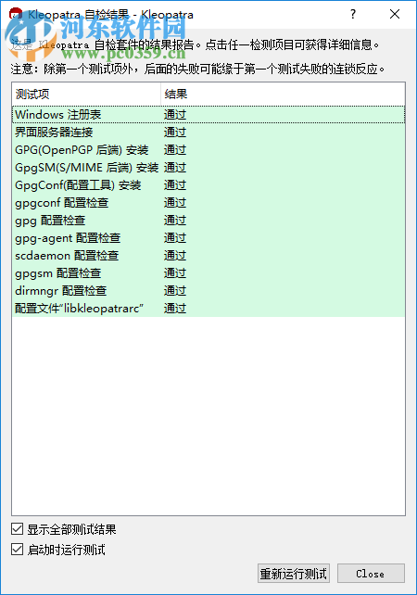417x595 pixels.
Task: Click 通过 result for dirmngr 配置检查
Action: [175, 291]
